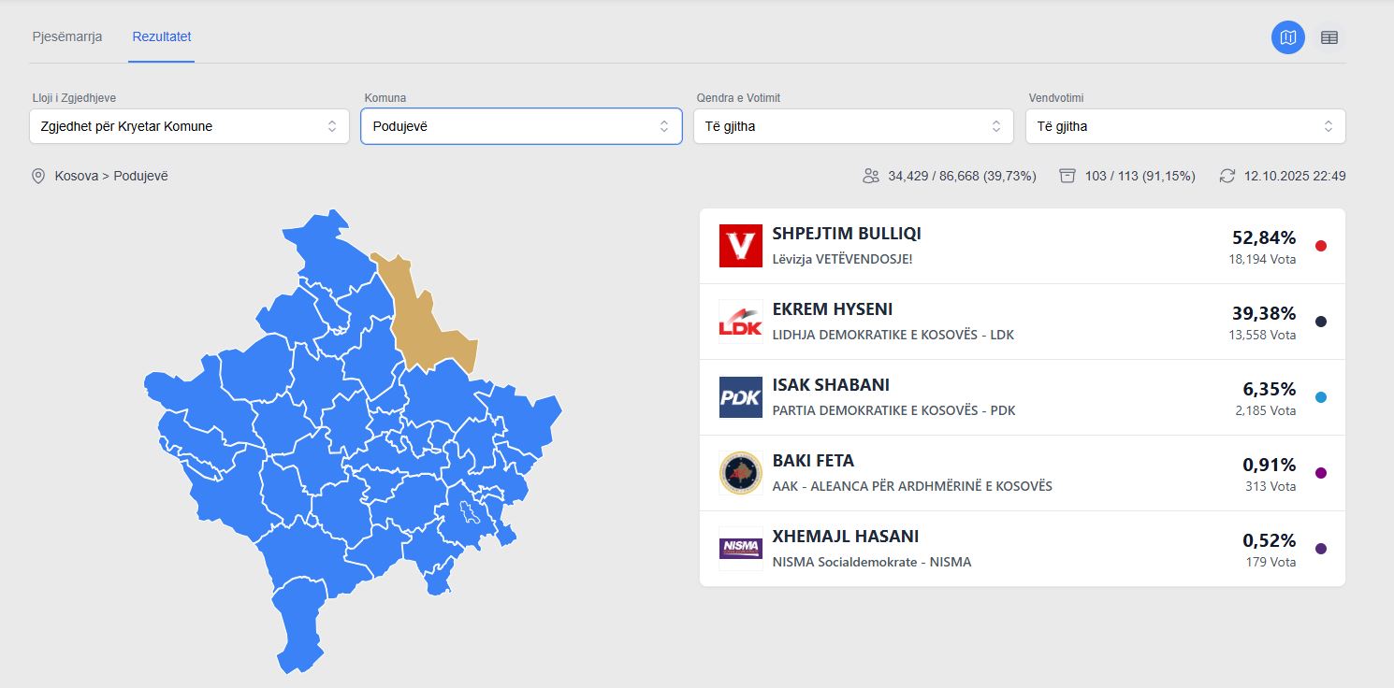Expand the Qendra e Votimit dropdown
Image resolution: width=1394 pixels, height=688 pixels.
853,126
